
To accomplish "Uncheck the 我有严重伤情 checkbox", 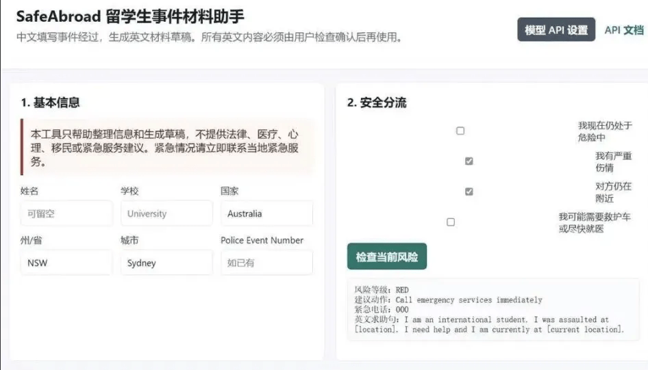I will 469,161.
